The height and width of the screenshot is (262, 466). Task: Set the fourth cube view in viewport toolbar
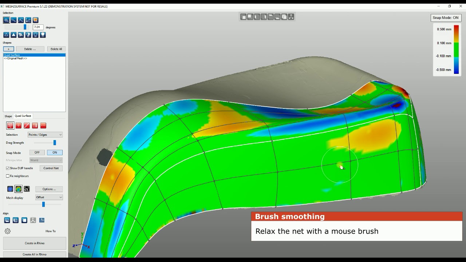coord(264,17)
